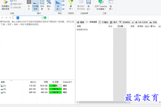Switch to the Users tab
161x107 pixels.
113,22
